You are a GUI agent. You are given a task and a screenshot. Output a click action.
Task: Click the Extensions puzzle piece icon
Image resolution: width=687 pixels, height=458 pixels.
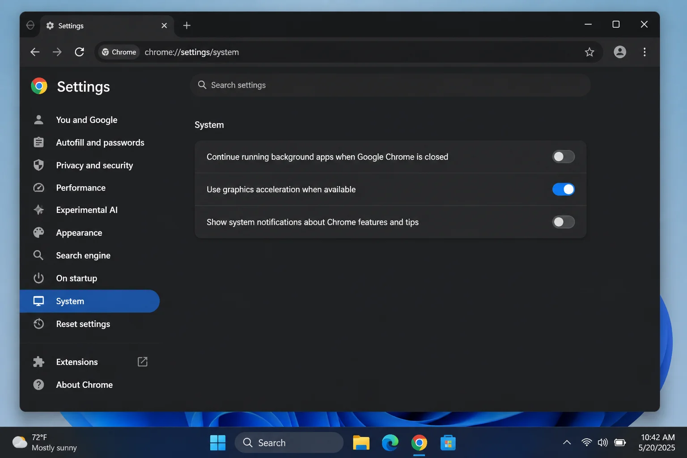pyautogui.click(x=38, y=362)
